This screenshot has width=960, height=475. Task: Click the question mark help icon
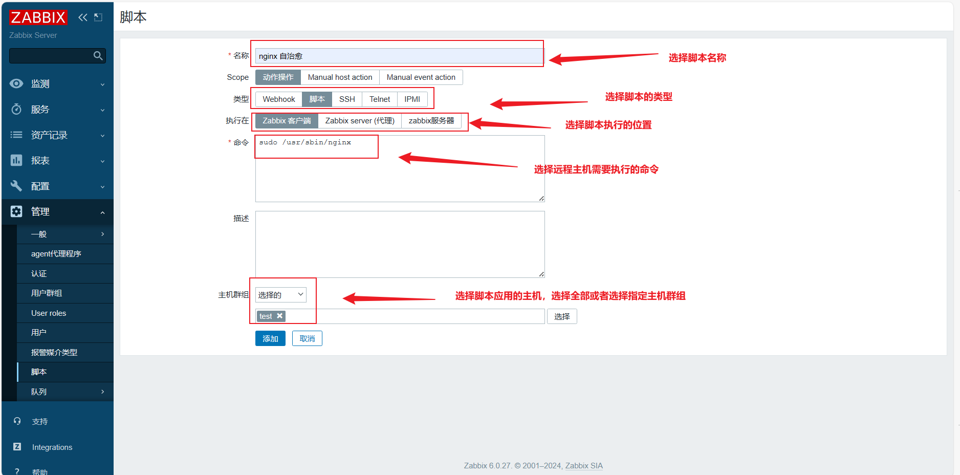coord(17,471)
